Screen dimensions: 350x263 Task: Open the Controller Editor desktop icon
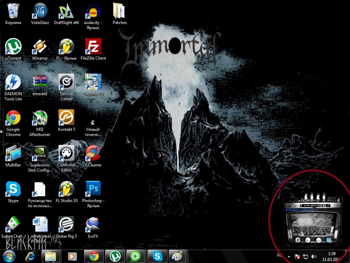(66, 159)
